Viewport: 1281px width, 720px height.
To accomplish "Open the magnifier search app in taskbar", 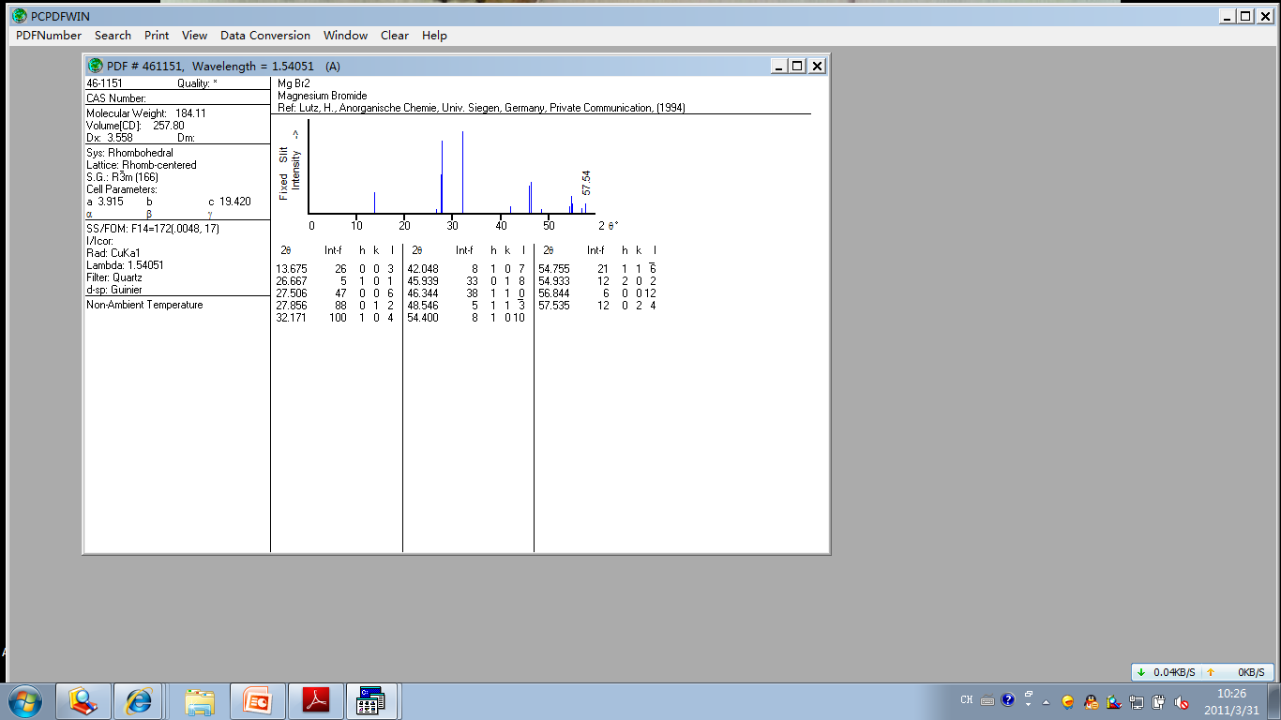I will [84, 700].
